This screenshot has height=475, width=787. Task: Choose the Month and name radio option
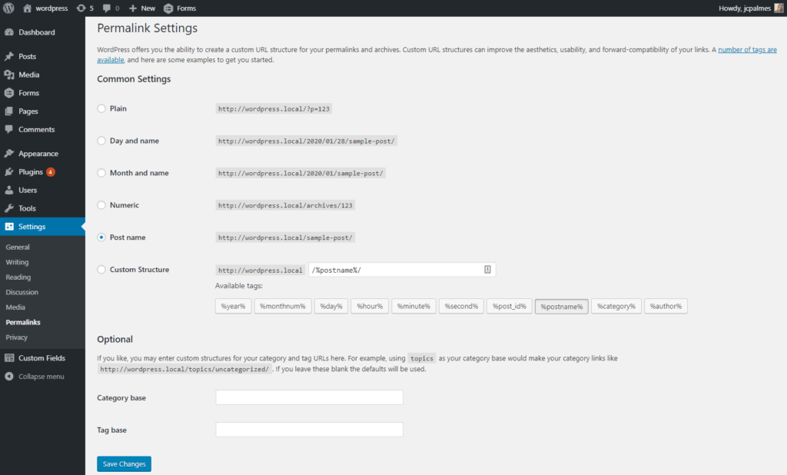(x=101, y=173)
